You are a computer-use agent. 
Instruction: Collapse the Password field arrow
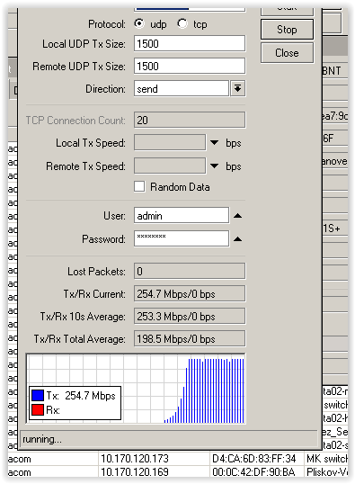pos(237,239)
